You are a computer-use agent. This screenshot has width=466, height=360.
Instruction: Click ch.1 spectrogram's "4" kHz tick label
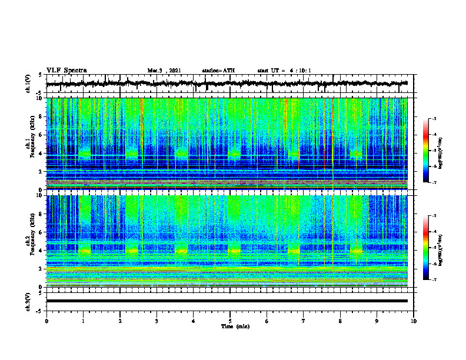[41, 154]
